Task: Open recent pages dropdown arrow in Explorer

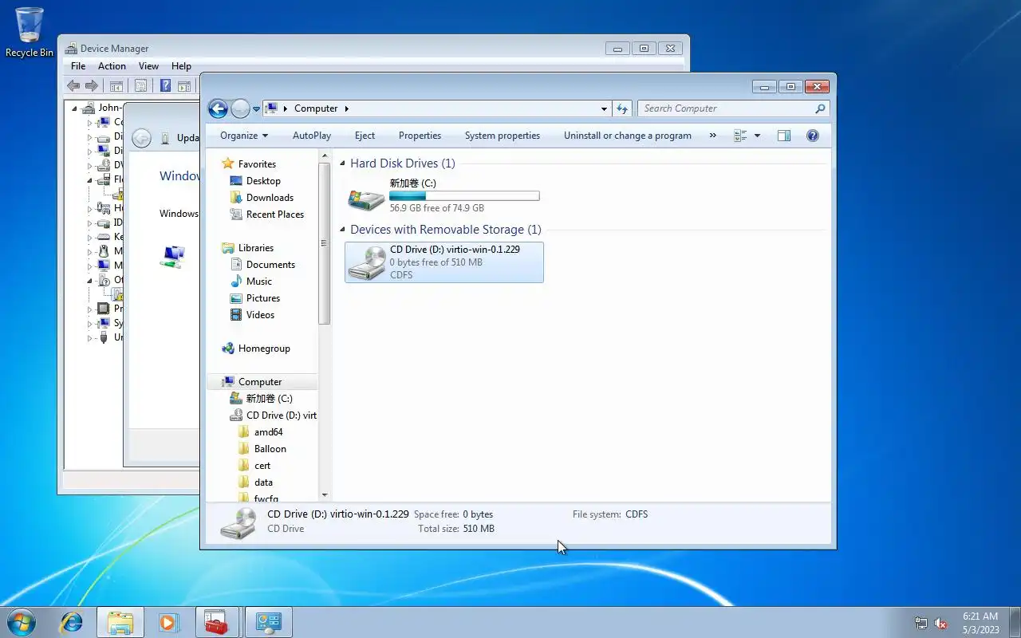Action: (256, 108)
